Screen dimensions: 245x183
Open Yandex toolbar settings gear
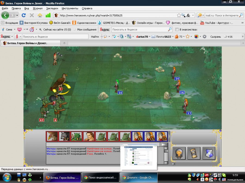204,37
